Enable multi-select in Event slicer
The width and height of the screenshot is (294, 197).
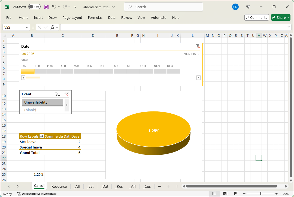57,94
